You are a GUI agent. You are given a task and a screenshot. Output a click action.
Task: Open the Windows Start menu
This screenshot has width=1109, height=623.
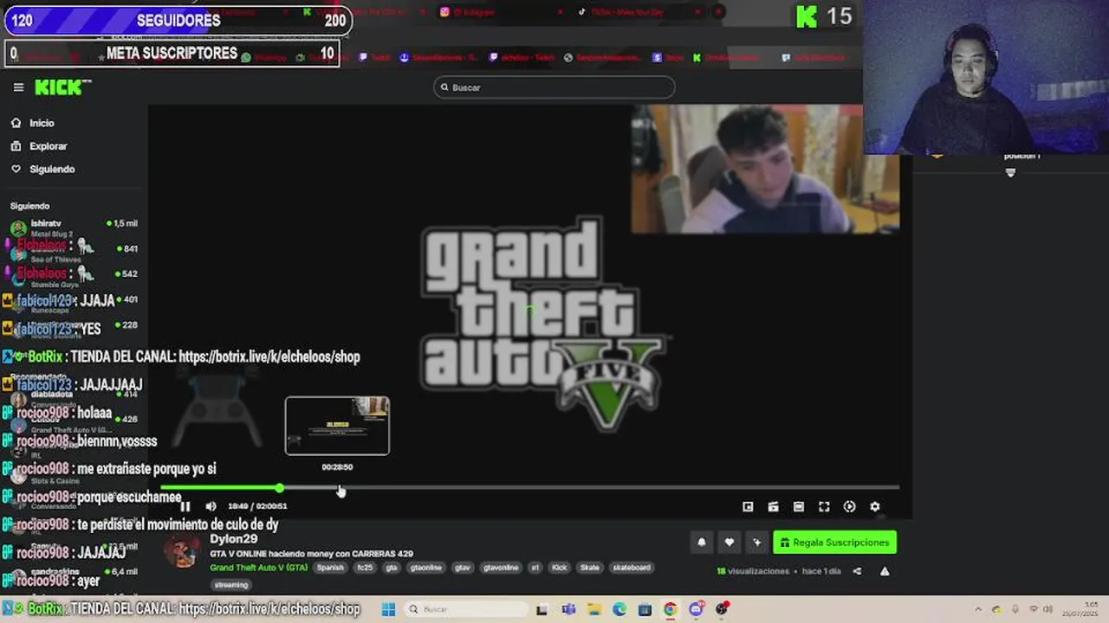(388, 609)
